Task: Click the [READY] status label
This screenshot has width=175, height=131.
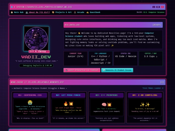Action: (157, 25)
